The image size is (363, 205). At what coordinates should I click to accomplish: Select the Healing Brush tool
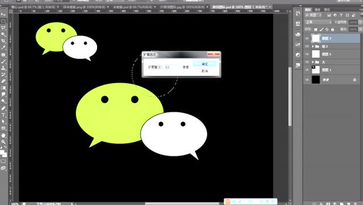coord(3,55)
